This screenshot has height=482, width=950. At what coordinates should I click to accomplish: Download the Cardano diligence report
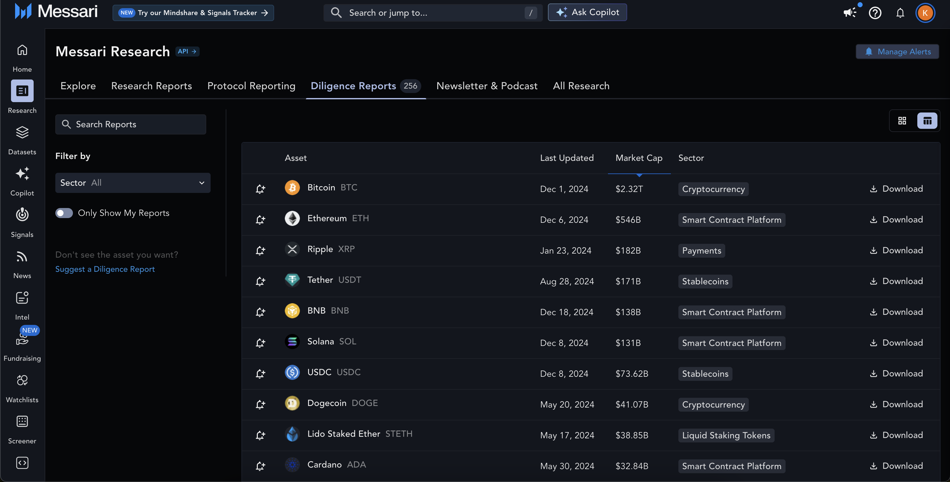(x=896, y=466)
